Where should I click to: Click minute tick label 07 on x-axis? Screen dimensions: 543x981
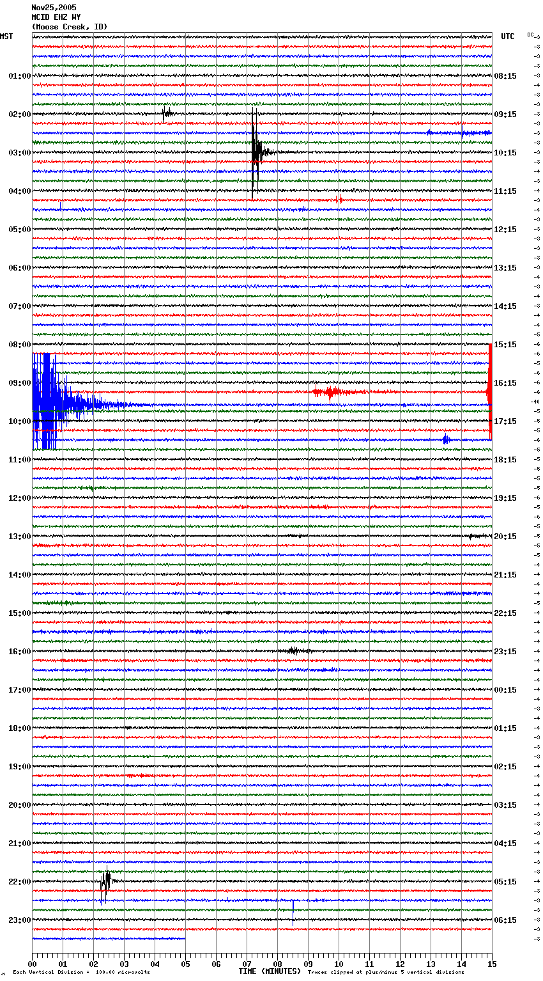tap(247, 964)
